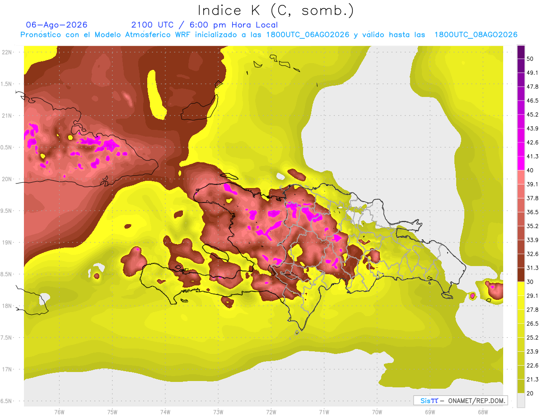This screenshot has width=542, height=418.
Task: Click the 'SisTT - ONAMET/REP.DOM.' credit box
Action: [460, 400]
